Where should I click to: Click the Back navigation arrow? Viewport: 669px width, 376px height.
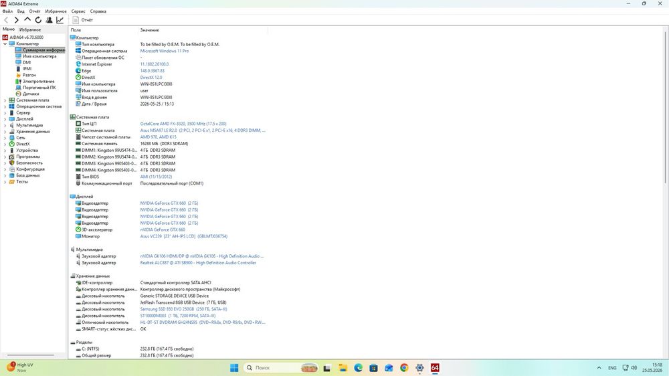click(x=6, y=20)
